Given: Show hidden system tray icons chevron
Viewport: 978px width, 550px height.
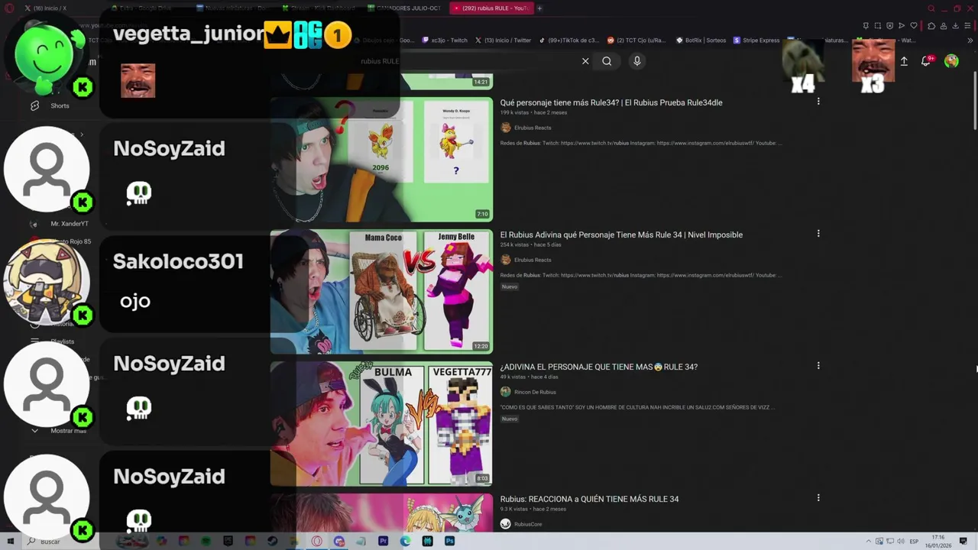Looking at the screenshot, I should coord(869,542).
